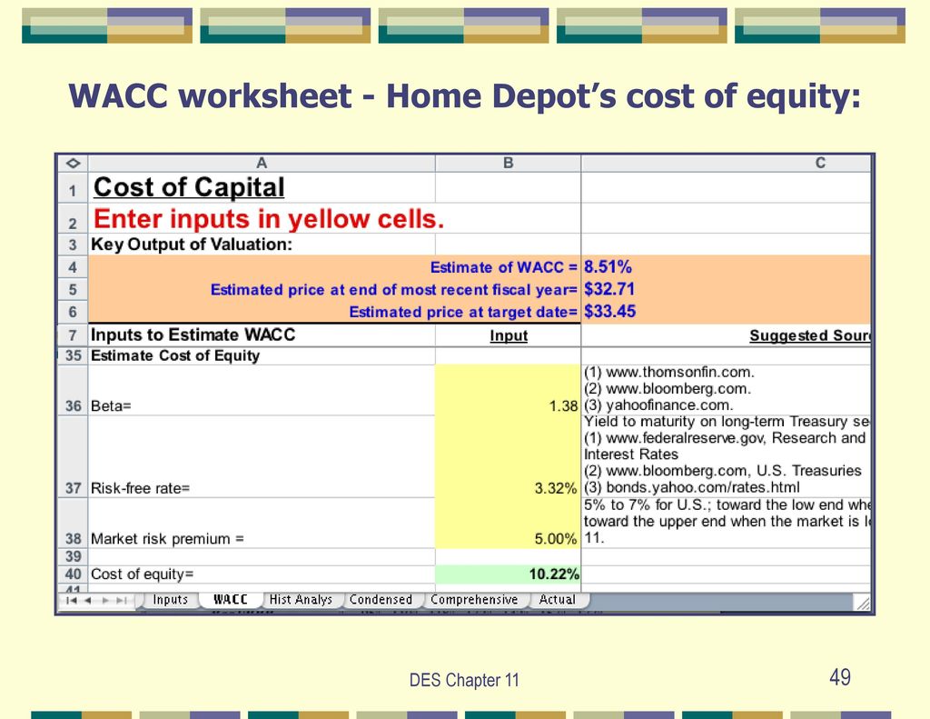Click the estimated price value $32.71
The height and width of the screenshot is (719, 930).
(x=609, y=289)
